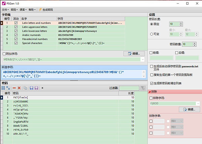This screenshot has width=202, height=144.
Task: Open the 附加字符 character dropdown arrow
Action: [x=143, y=59]
